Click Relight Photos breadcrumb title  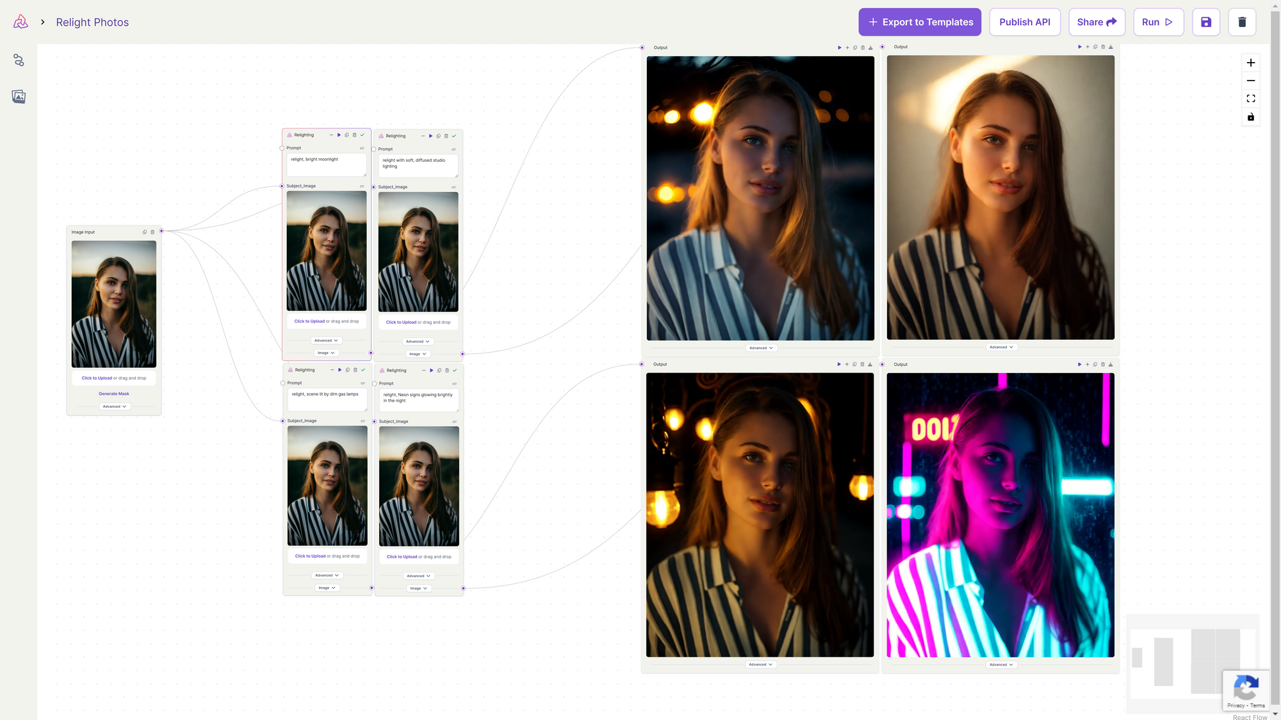[92, 22]
